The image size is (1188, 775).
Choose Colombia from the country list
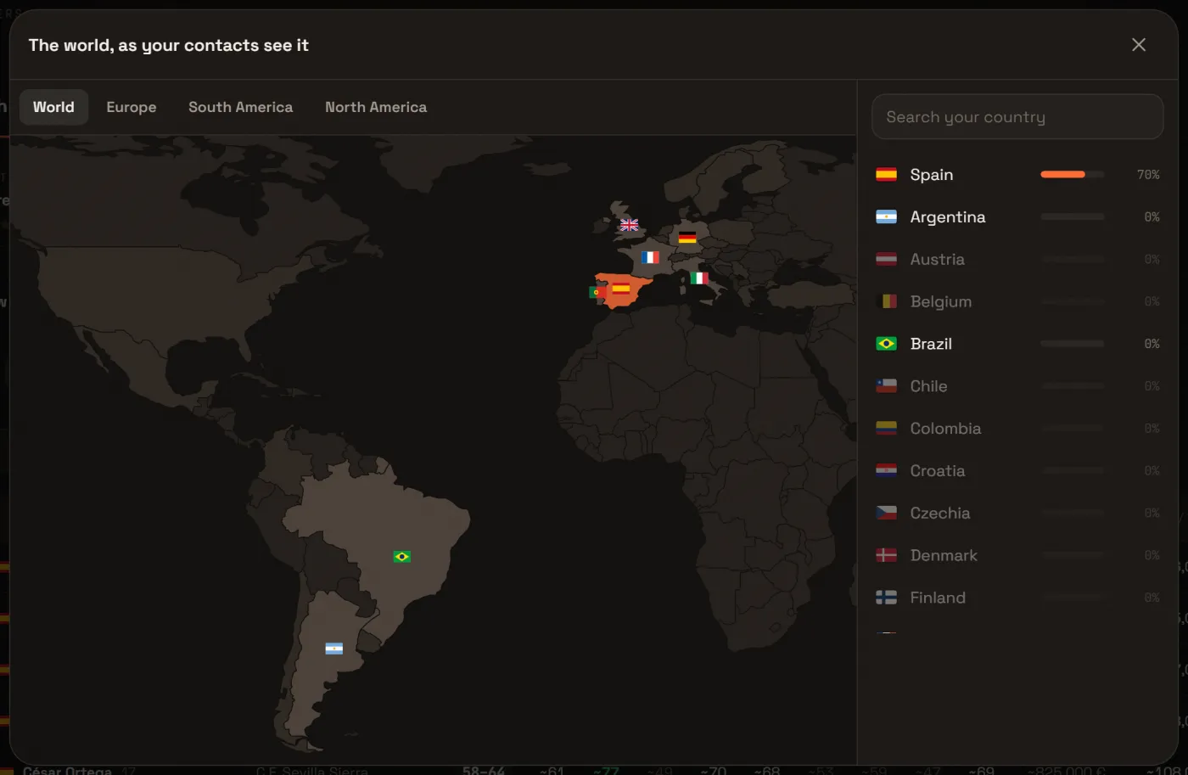pyautogui.click(x=1017, y=429)
